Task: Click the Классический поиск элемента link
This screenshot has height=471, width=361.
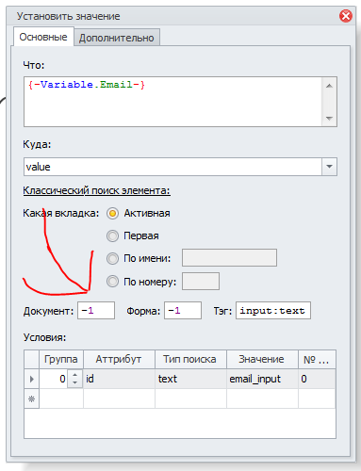Action: coord(96,190)
